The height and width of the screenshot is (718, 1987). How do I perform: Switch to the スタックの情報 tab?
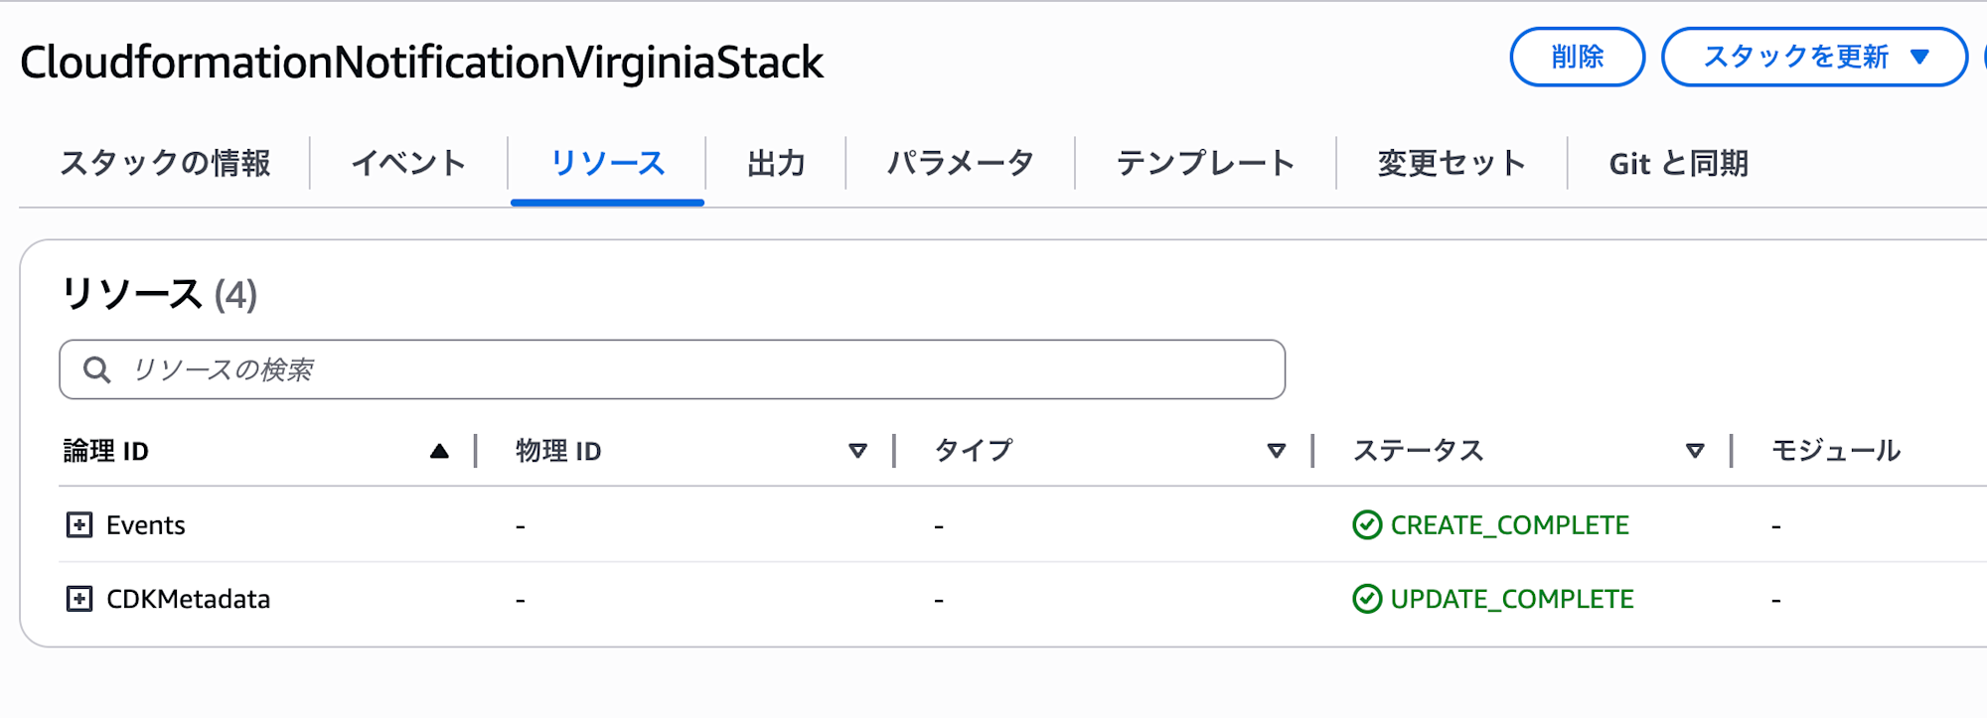point(165,163)
